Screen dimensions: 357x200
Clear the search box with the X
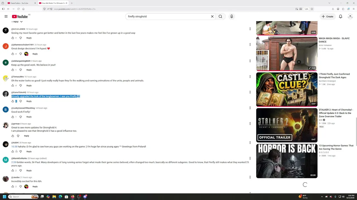click(x=212, y=16)
